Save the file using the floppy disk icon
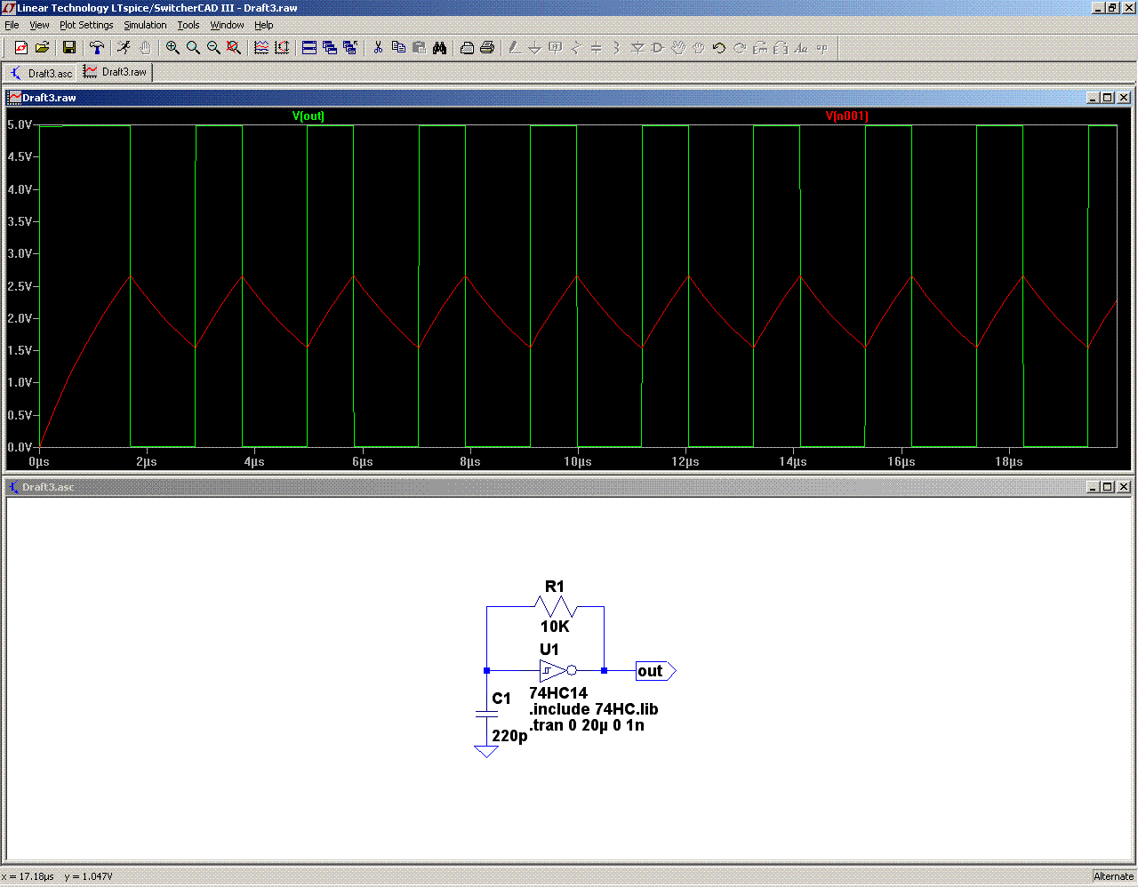The height and width of the screenshot is (887, 1138). 69,48
